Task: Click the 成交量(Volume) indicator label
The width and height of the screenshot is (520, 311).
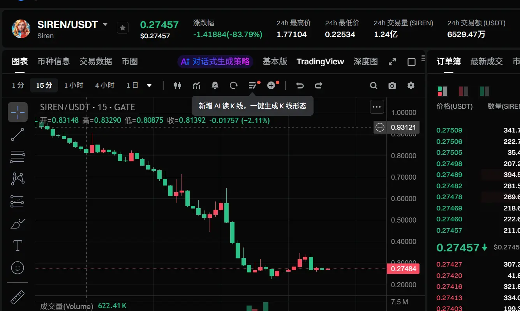Action: click(x=67, y=306)
